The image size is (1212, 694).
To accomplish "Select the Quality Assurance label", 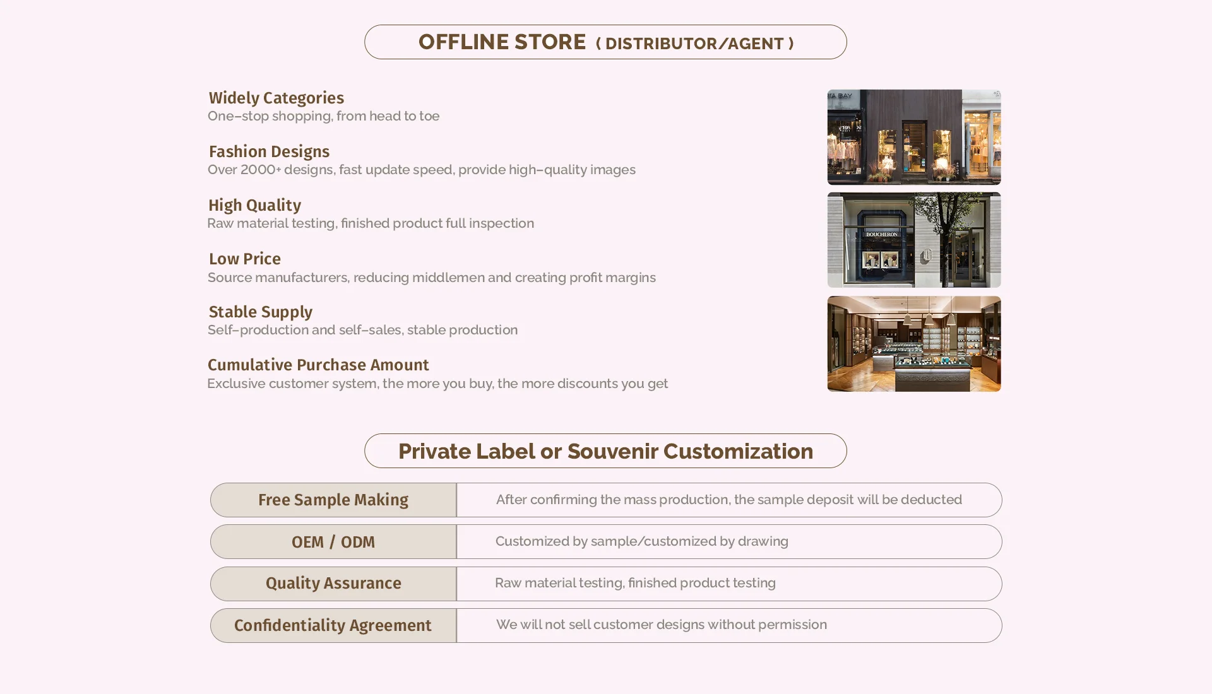I will tap(333, 583).
